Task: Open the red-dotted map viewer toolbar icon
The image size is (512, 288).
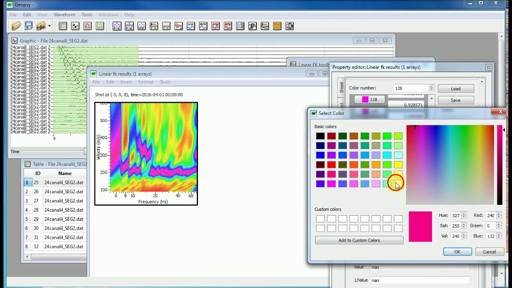Action: click(88, 26)
